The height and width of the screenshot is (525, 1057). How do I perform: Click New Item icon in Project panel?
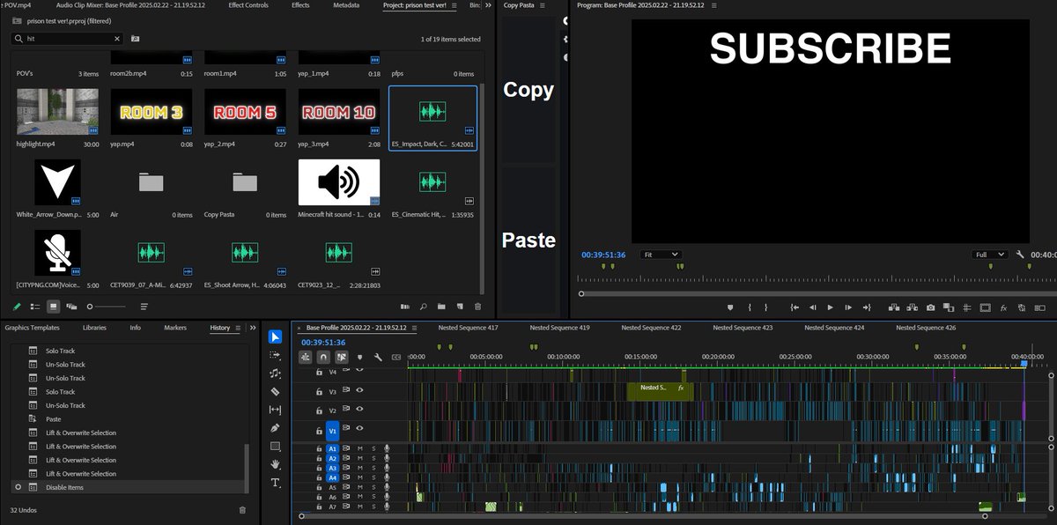(x=460, y=307)
